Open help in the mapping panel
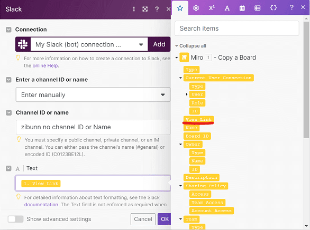 pyautogui.click(x=291, y=7)
